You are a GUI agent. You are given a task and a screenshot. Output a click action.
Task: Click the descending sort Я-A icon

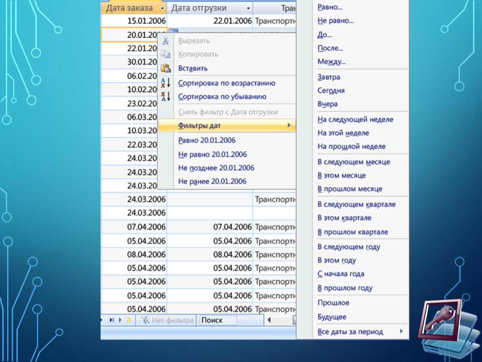tap(166, 96)
